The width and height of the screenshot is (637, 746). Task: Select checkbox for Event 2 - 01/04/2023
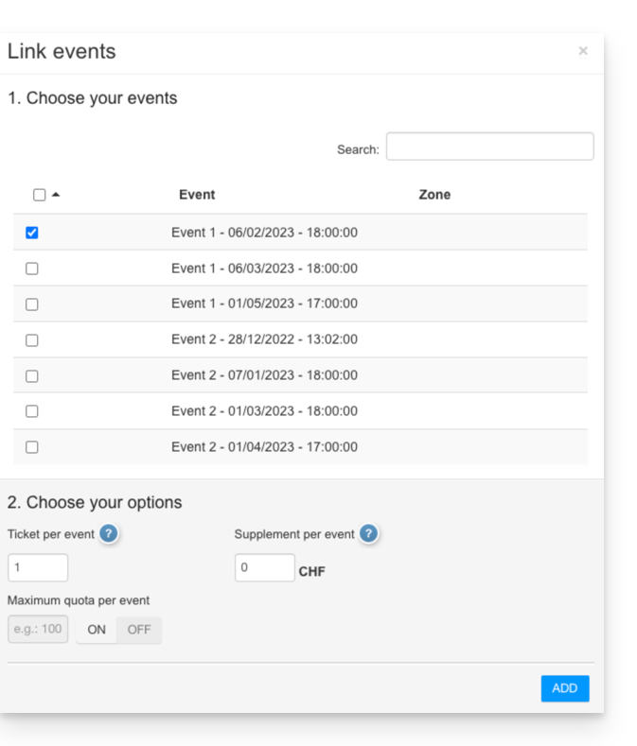[x=32, y=447]
